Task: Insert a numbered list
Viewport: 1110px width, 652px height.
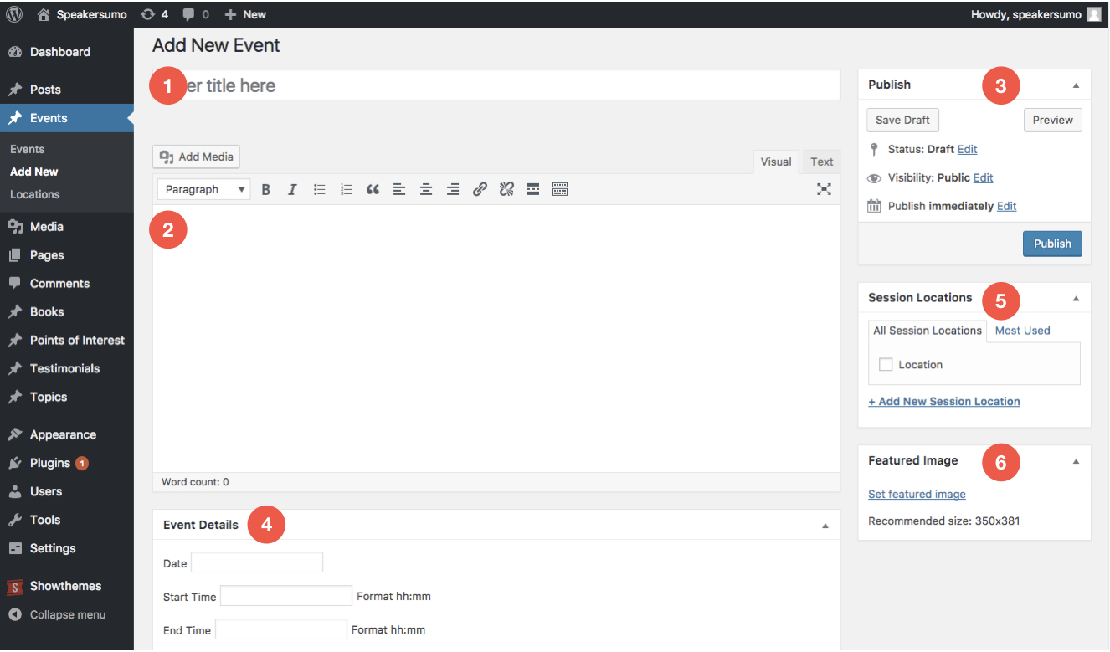Action: click(346, 190)
